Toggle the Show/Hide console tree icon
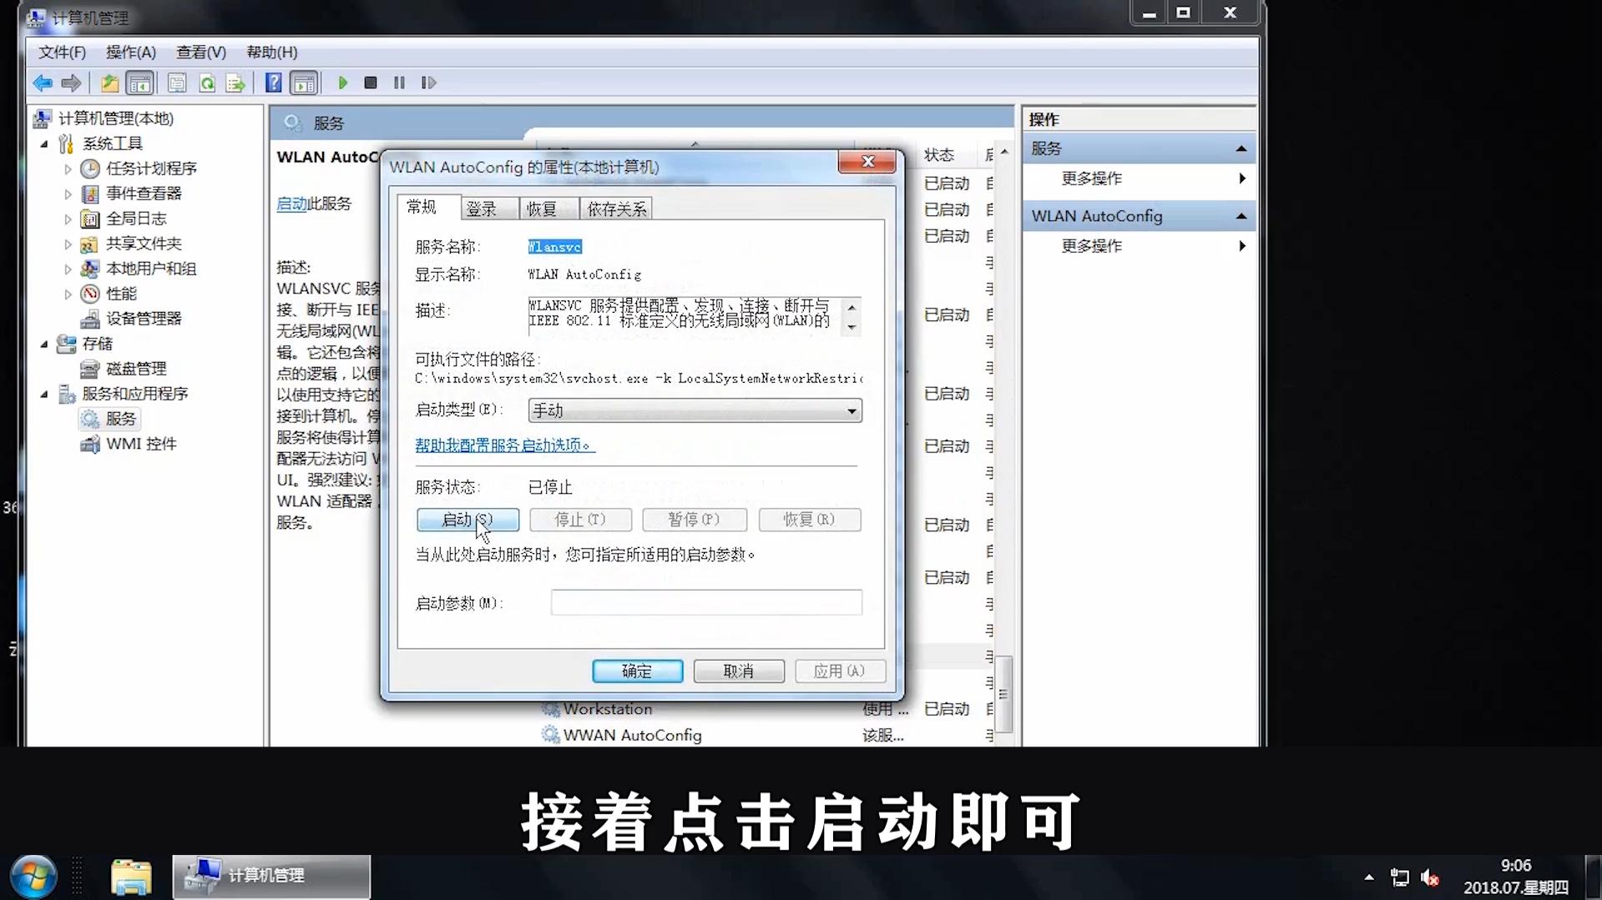Image resolution: width=1602 pixels, height=900 pixels. pyautogui.click(x=139, y=83)
